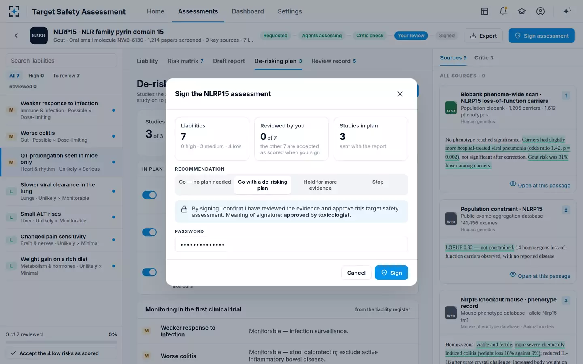
Task: Click source number 2 badge on Population constraint
Action: (x=566, y=210)
